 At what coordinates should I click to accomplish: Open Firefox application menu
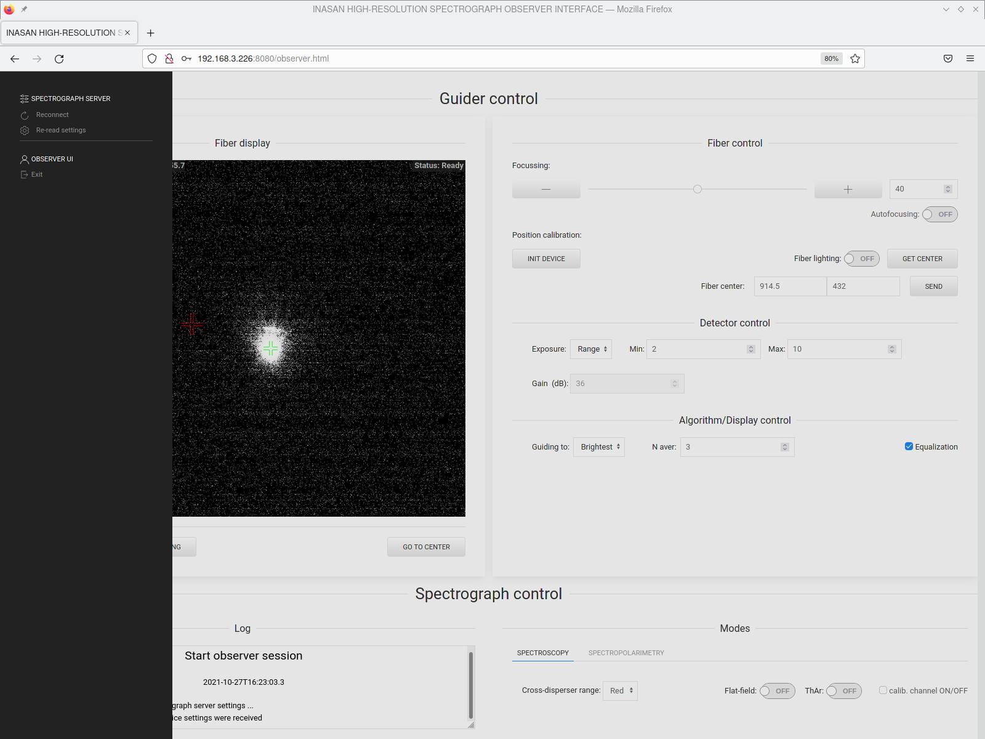970,59
